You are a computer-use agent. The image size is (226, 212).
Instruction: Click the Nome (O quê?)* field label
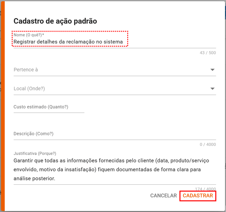(x=29, y=35)
